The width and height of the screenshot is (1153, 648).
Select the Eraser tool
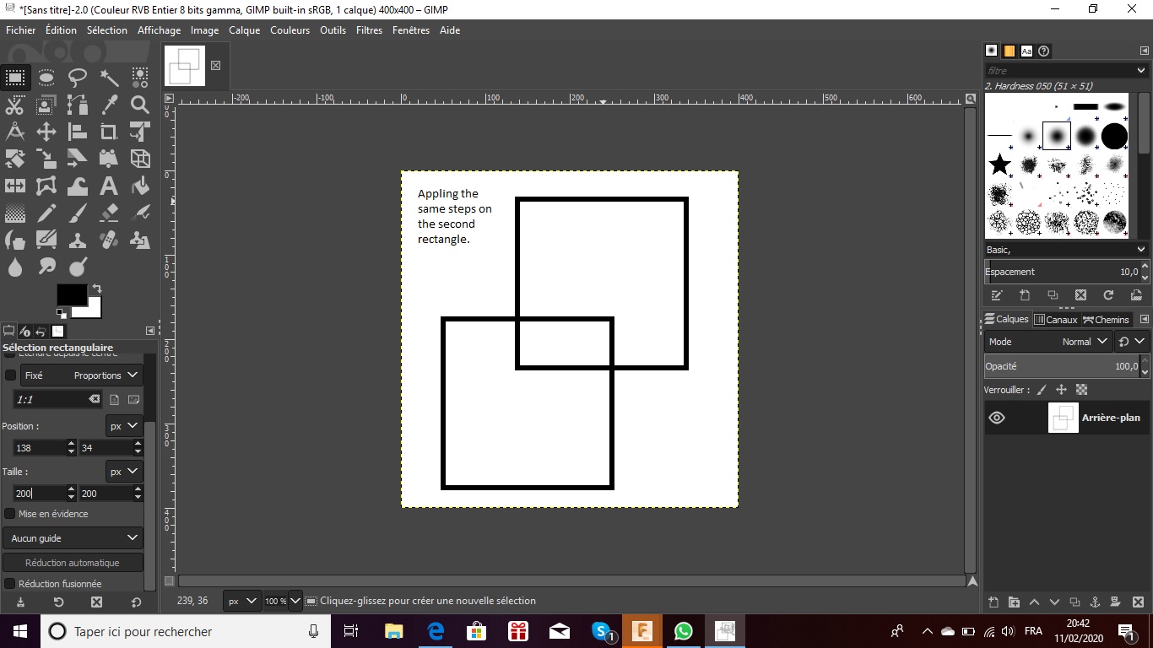click(x=109, y=213)
